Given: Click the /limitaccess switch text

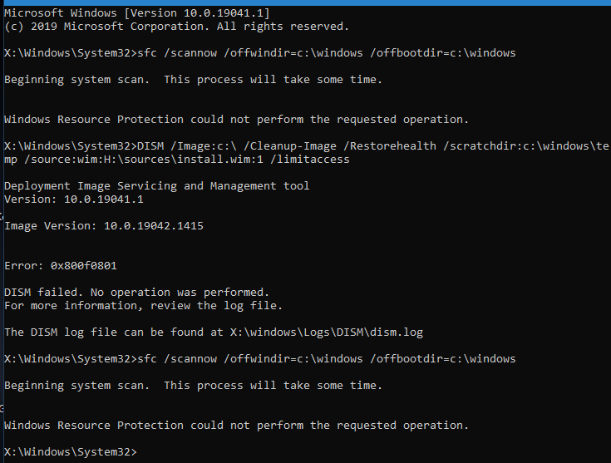Looking at the screenshot, I should click(310, 160).
